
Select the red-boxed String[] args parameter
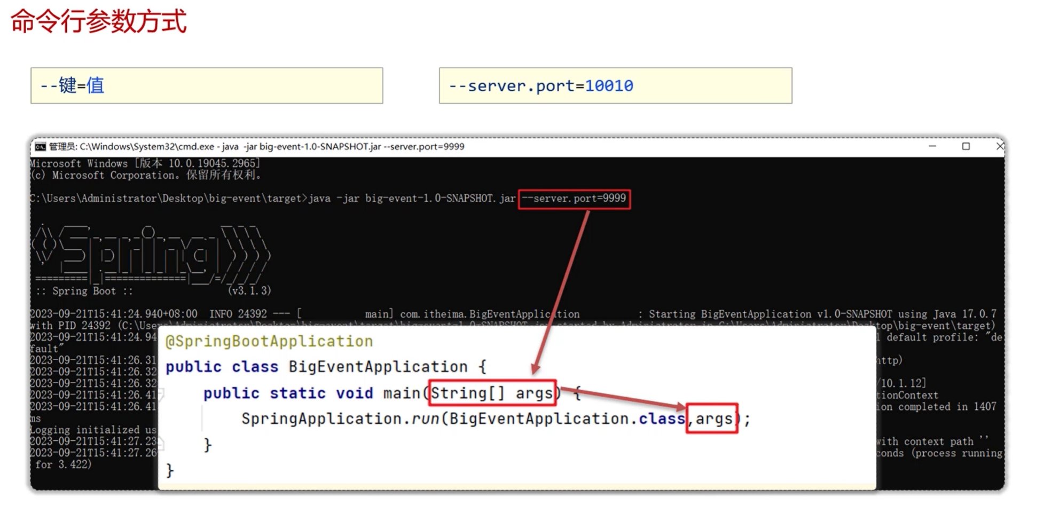(x=492, y=393)
